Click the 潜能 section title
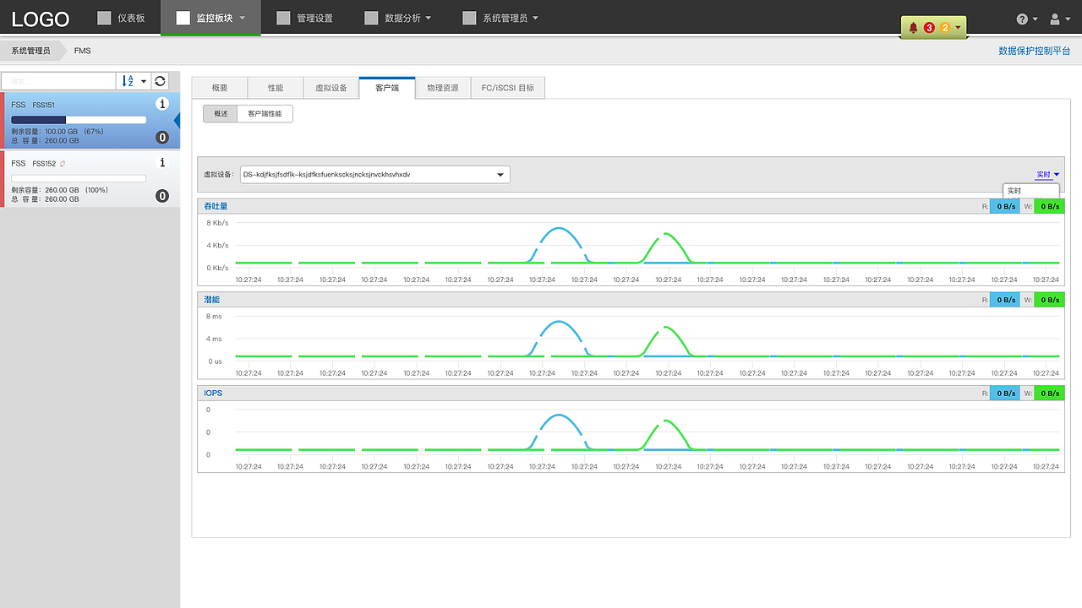This screenshot has height=608, width=1082. 212,300
